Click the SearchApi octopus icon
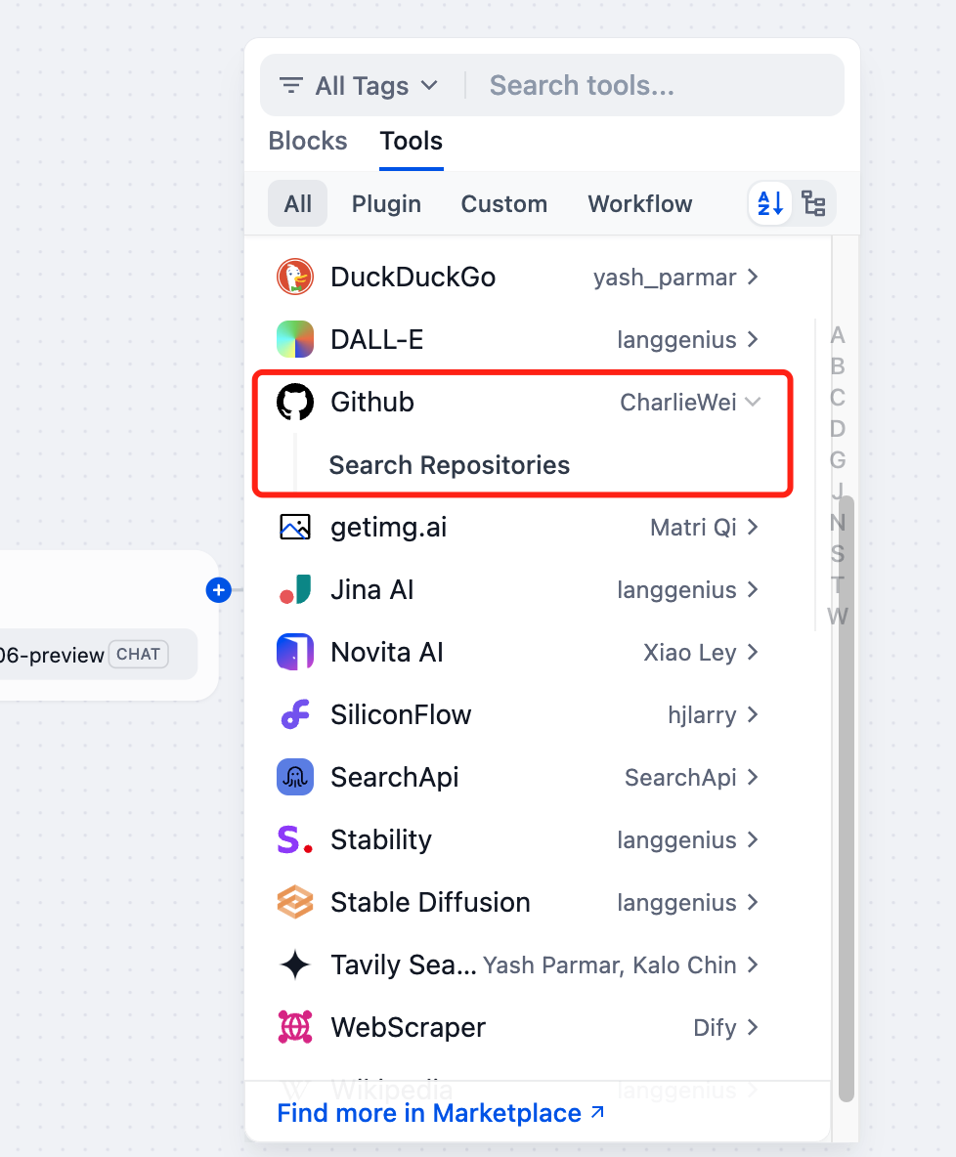The height and width of the screenshot is (1157, 956). tap(294, 777)
